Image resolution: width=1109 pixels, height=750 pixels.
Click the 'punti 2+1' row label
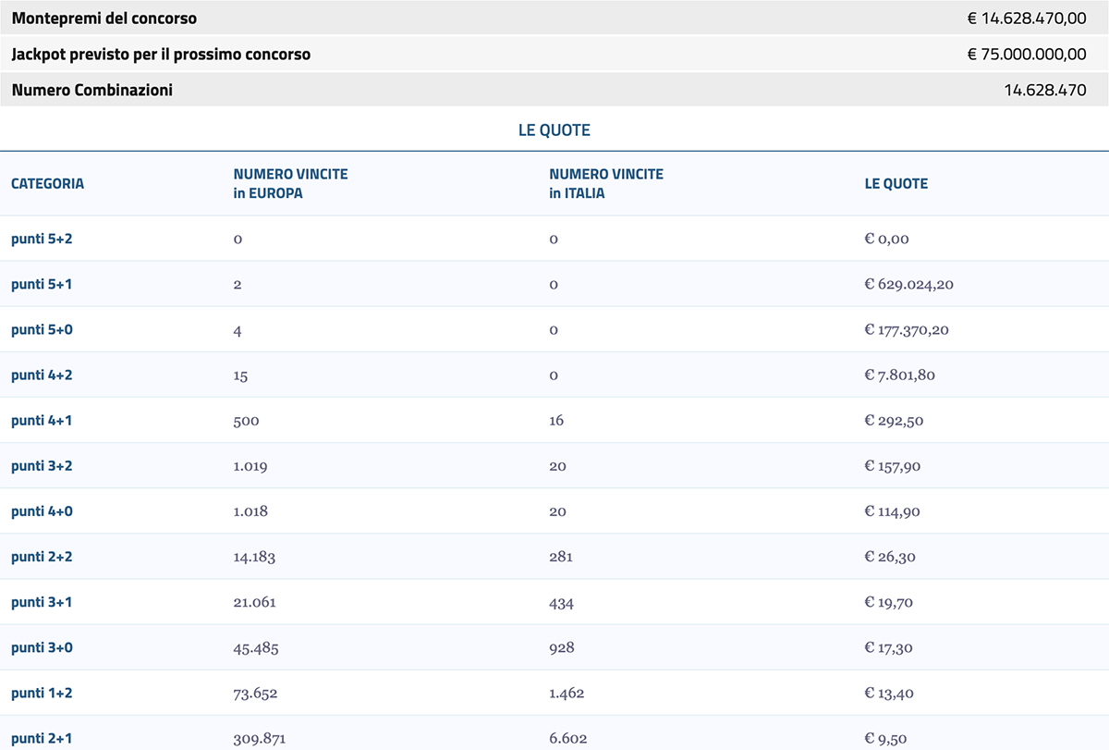[42, 738]
